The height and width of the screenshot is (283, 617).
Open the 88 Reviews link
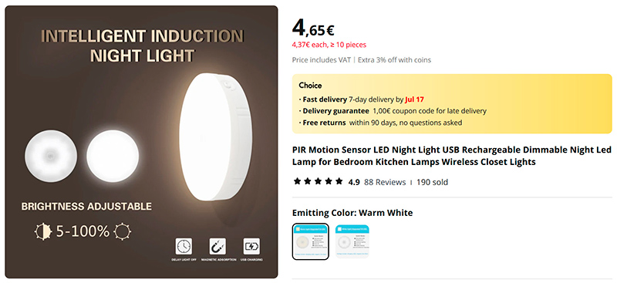[x=385, y=182]
